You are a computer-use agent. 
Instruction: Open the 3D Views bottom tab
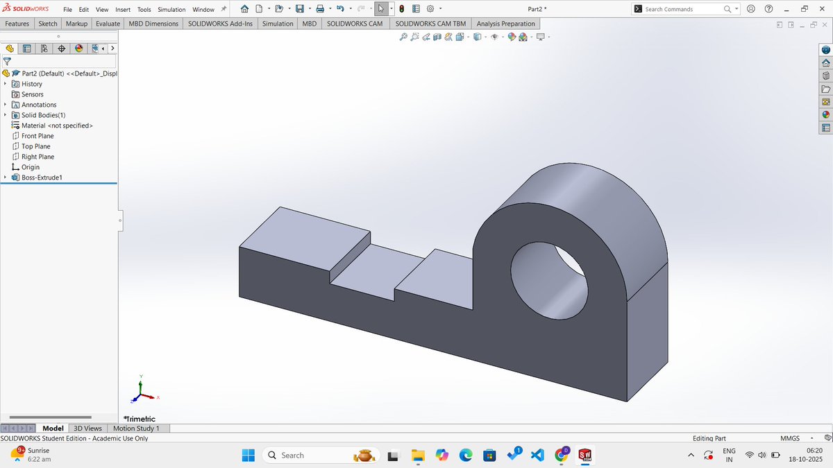click(x=88, y=428)
